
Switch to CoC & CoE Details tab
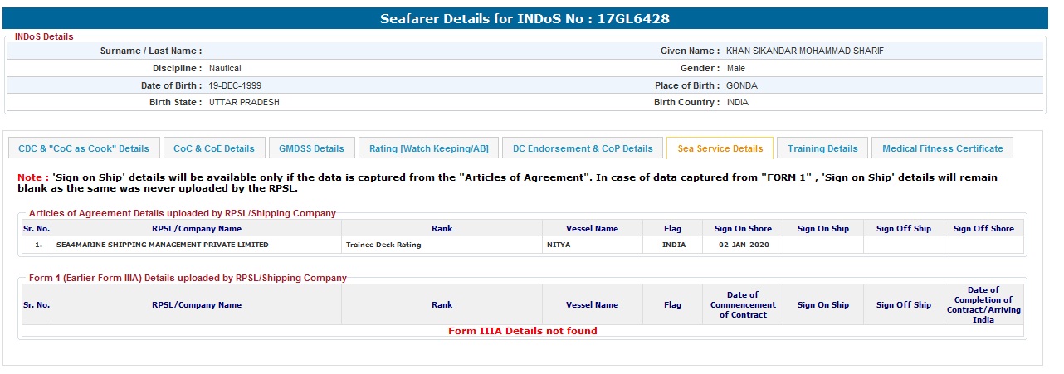(x=214, y=148)
